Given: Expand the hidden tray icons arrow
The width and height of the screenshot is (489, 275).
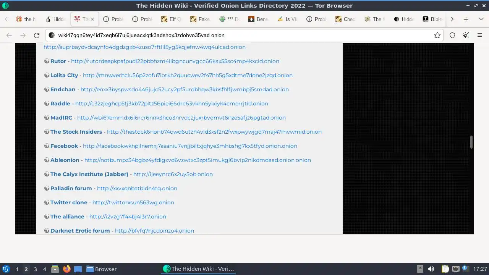Looking at the screenshot, I should pyautogui.click(x=420, y=269).
